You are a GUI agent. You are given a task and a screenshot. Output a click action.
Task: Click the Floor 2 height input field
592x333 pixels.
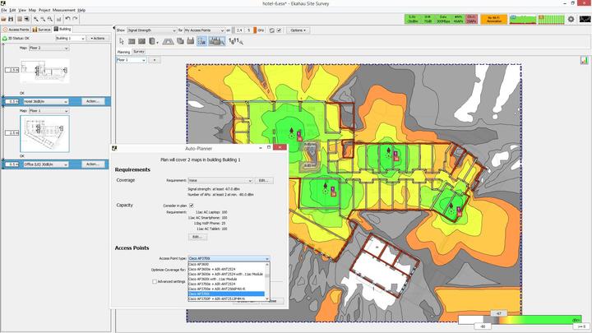coord(12,70)
